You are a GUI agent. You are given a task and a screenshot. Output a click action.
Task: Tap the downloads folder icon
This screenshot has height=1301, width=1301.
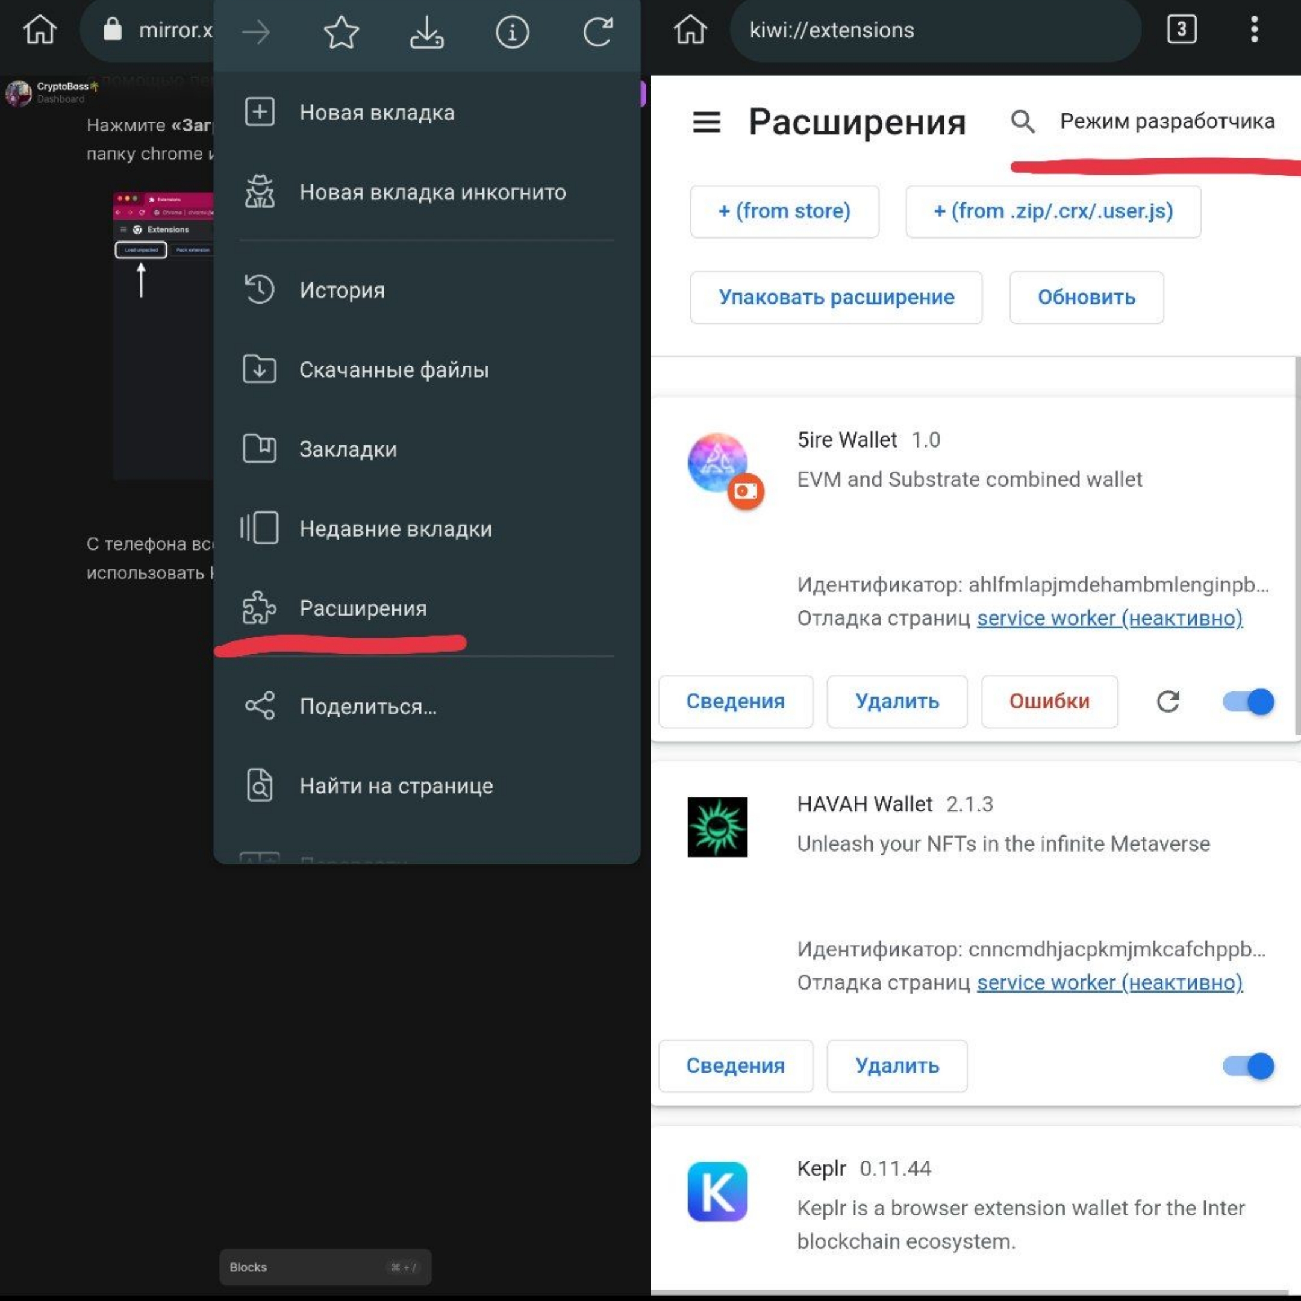click(x=259, y=369)
